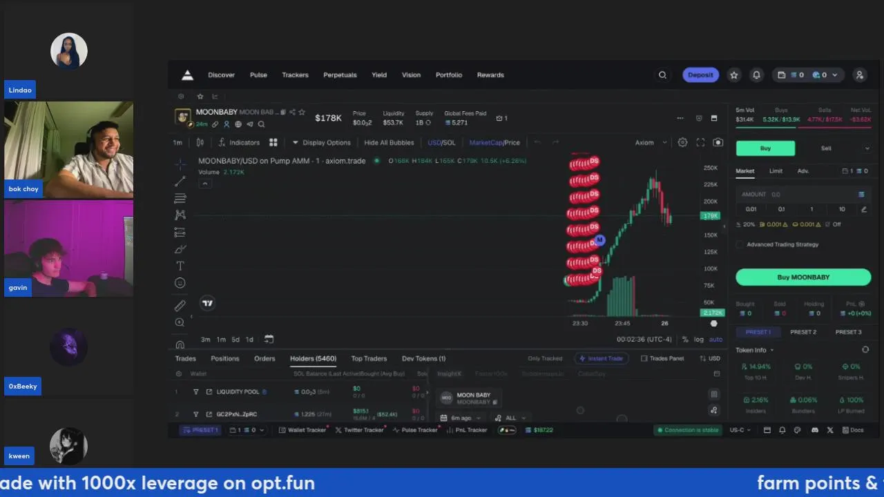Click Hide All Bubbles
The width and height of the screenshot is (884, 497).
coord(389,142)
